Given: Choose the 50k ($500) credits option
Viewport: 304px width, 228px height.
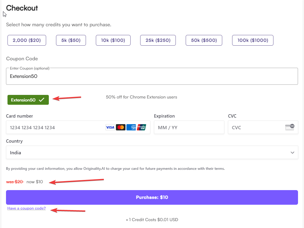Looking at the screenshot, I should (204, 40).
